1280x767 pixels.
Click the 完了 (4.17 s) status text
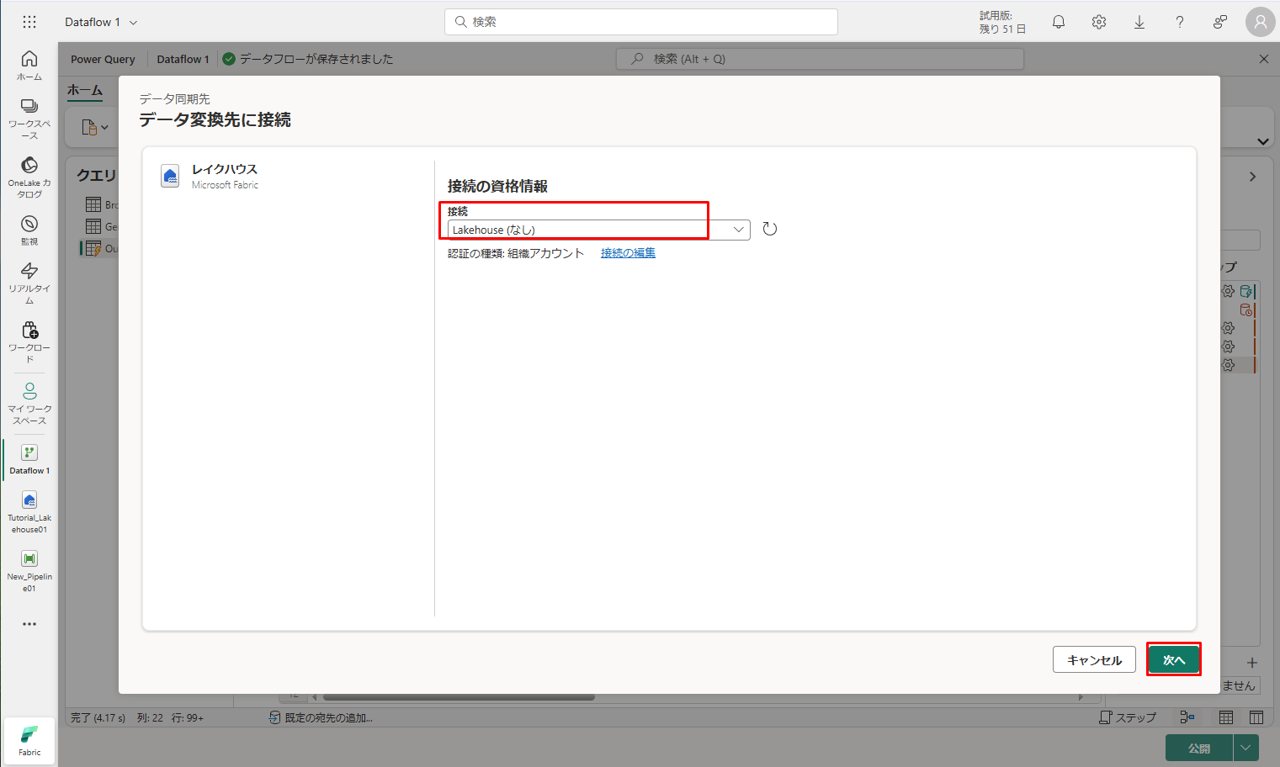pos(98,717)
